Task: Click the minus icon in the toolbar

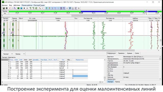Action: tap(27, 8)
